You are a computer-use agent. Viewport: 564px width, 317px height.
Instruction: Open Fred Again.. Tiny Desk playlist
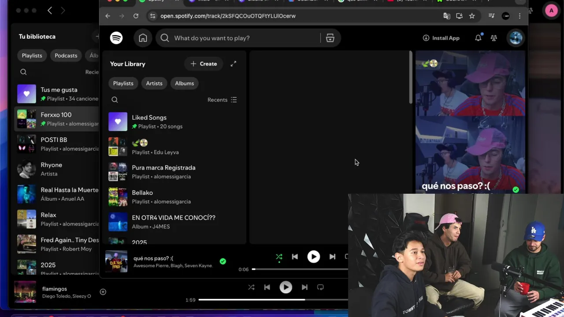click(x=57, y=244)
